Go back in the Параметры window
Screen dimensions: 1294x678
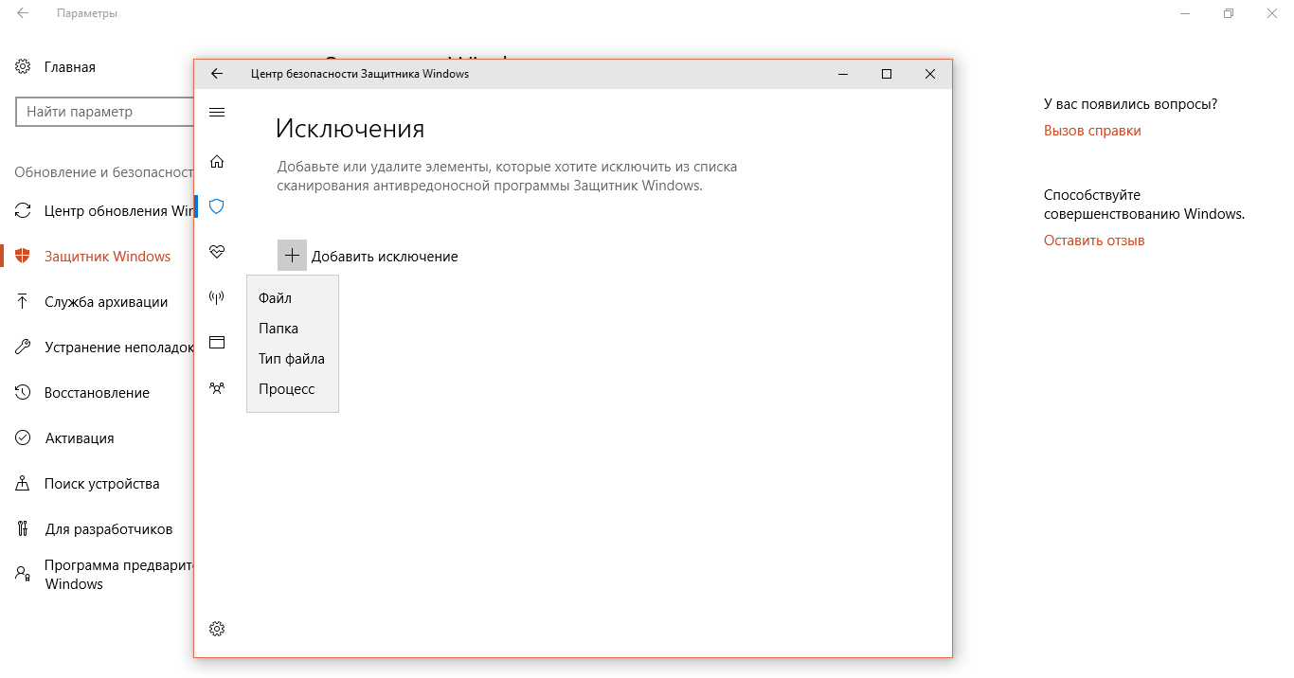(x=23, y=14)
